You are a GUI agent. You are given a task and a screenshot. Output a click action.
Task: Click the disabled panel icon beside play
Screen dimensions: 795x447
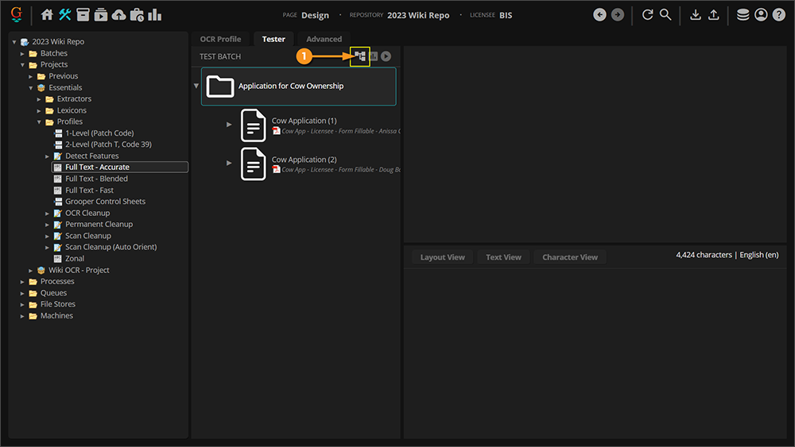374,56
